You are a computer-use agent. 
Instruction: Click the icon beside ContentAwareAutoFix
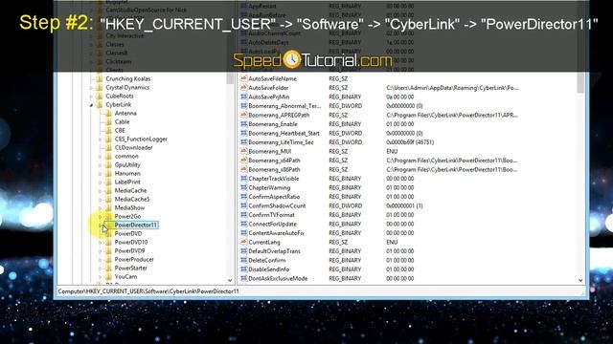click(243, 233)
